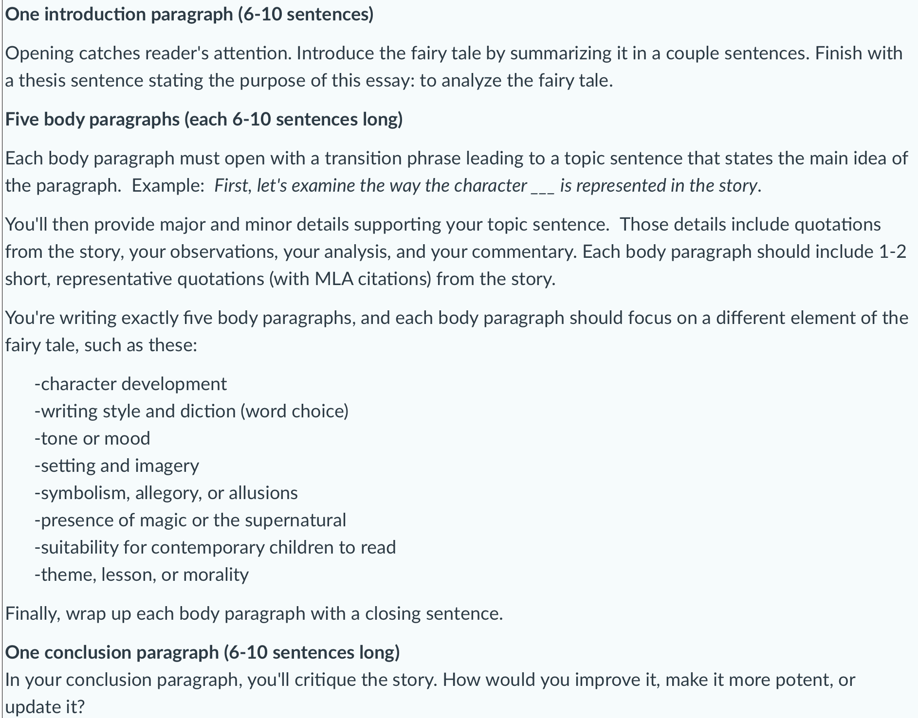Click '-writing style and diction (word choice)'
The height and width of the screenshot is (718, 918).
pyautogui.click(x=191, y=412)
